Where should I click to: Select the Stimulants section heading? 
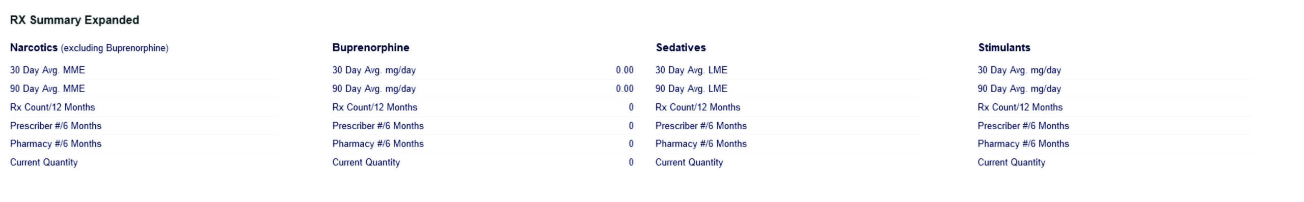1004,48
